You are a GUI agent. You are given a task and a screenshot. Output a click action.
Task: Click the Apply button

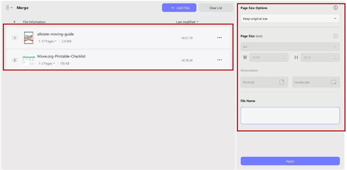290,161
